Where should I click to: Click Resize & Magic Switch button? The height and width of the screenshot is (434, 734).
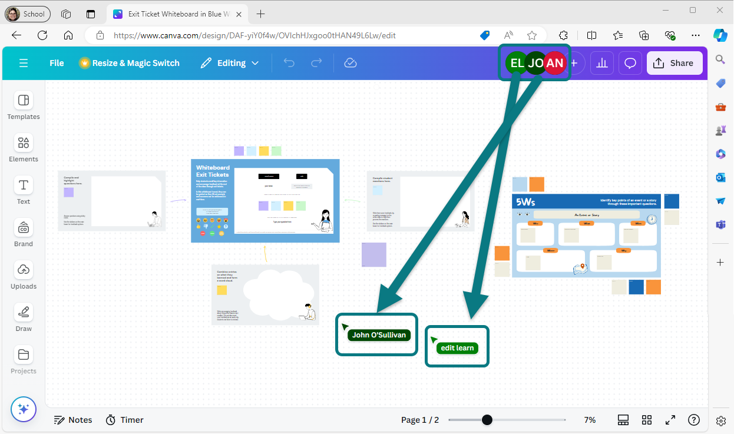coord(130,63)
